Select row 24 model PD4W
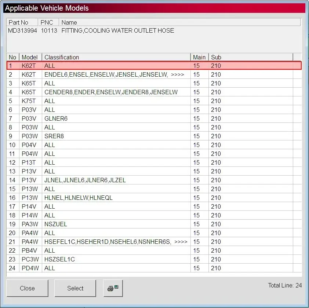The image size is (309, 308). 30,268
